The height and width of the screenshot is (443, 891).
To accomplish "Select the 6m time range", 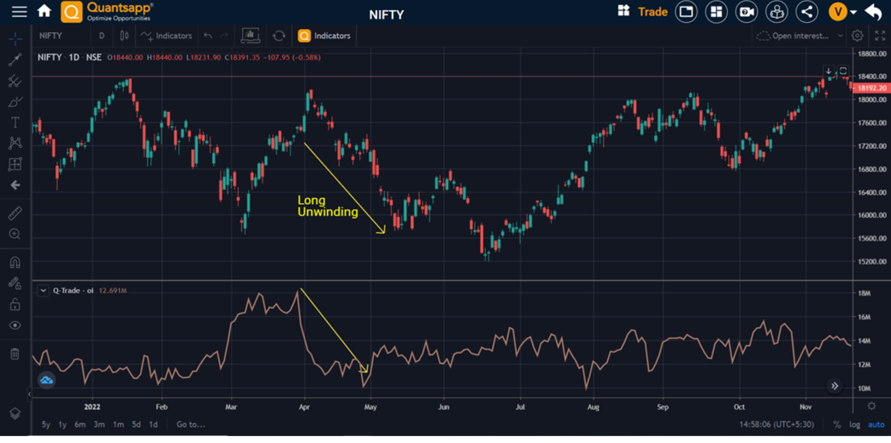I will tap(80, 424).
